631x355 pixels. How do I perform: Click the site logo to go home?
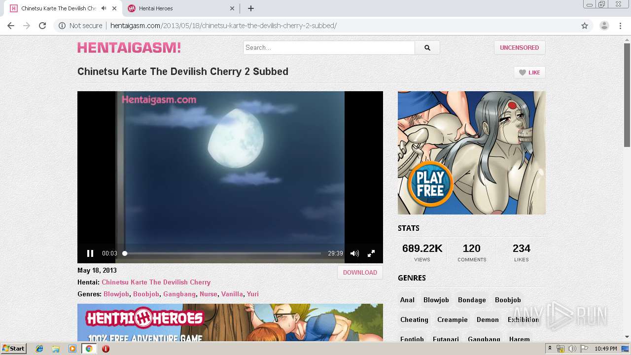click(129, 48)
